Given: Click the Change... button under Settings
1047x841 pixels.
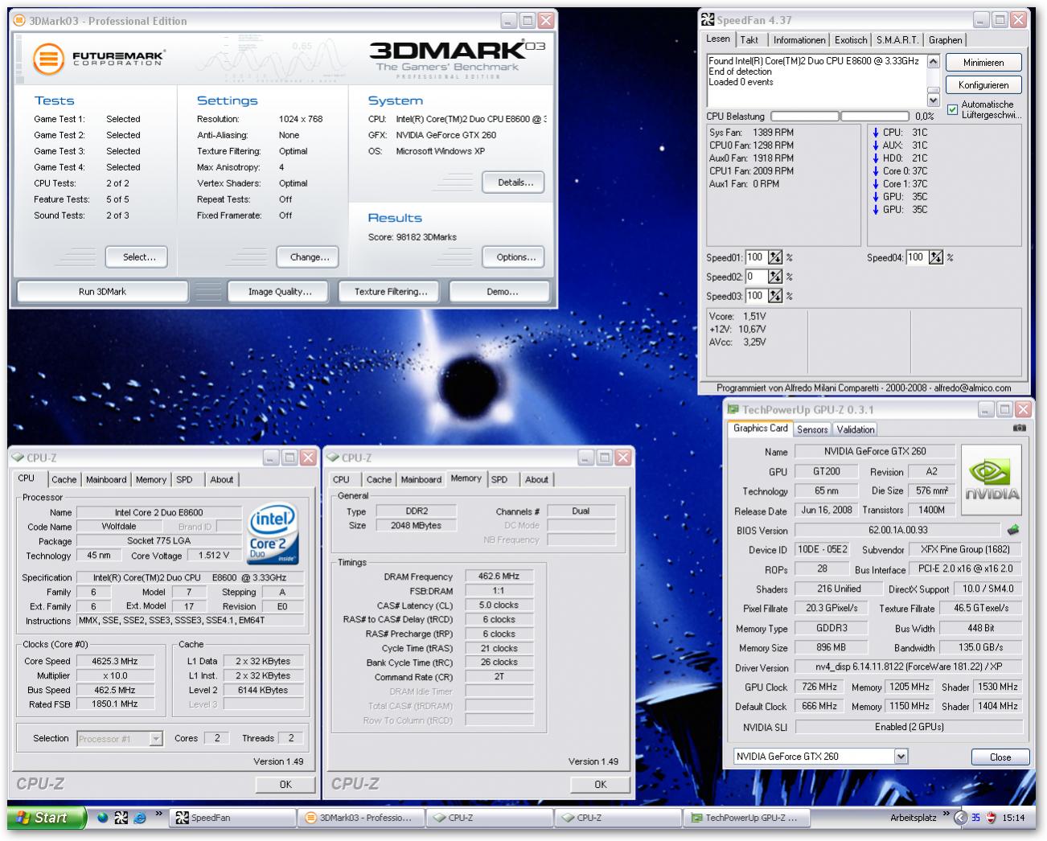Looking at the screenshot, I should (309, 257).
